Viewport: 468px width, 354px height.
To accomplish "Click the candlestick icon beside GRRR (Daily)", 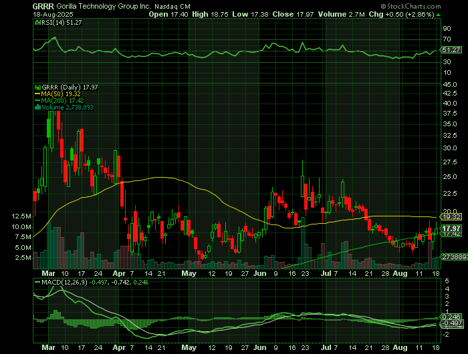I will click(37, 87).
